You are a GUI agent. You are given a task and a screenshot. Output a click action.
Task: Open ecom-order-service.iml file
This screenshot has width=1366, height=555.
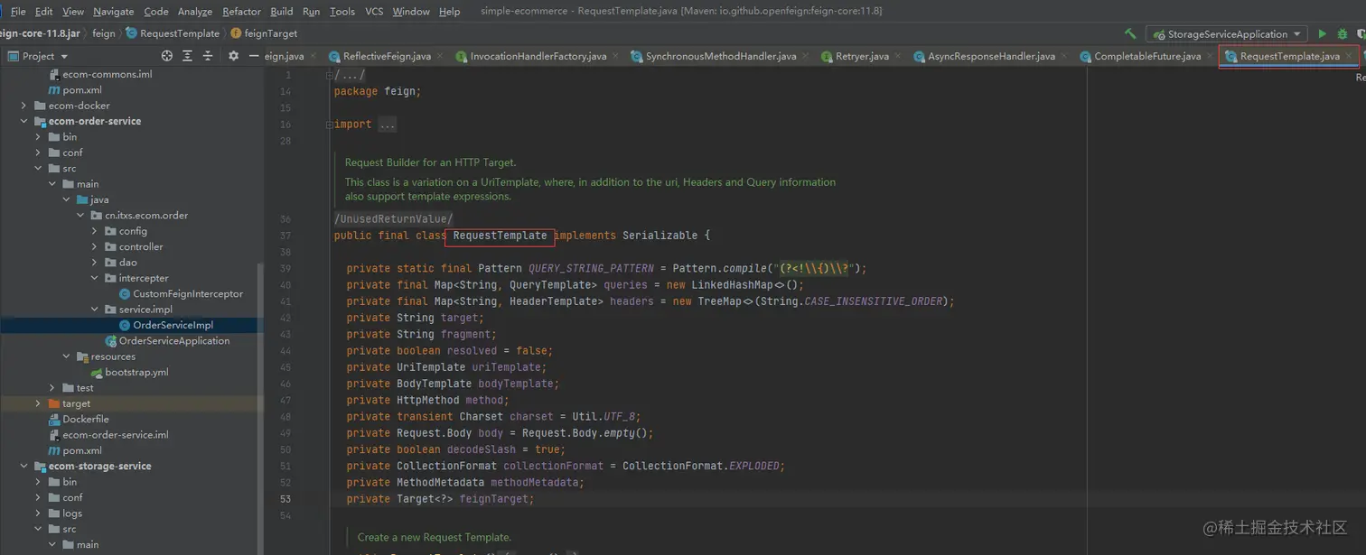116,435
